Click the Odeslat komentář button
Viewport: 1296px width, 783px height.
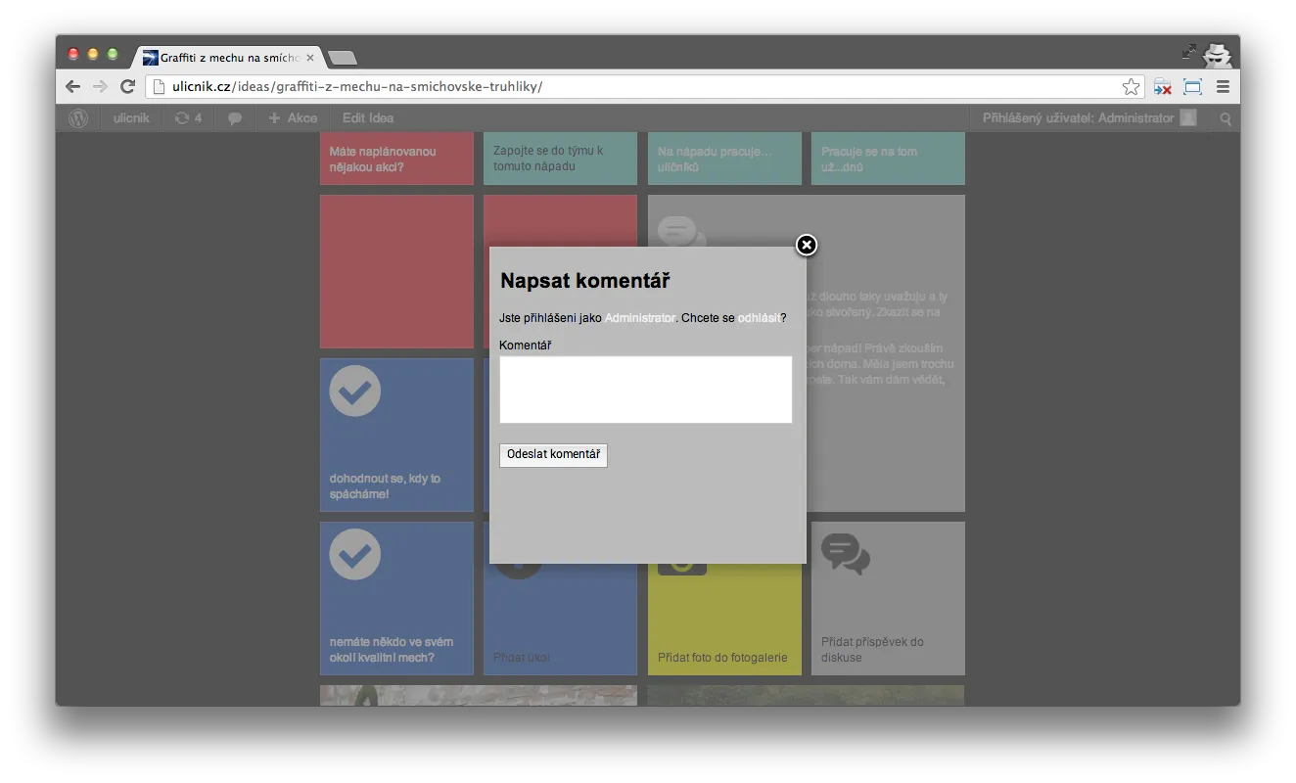pos(553,455)
